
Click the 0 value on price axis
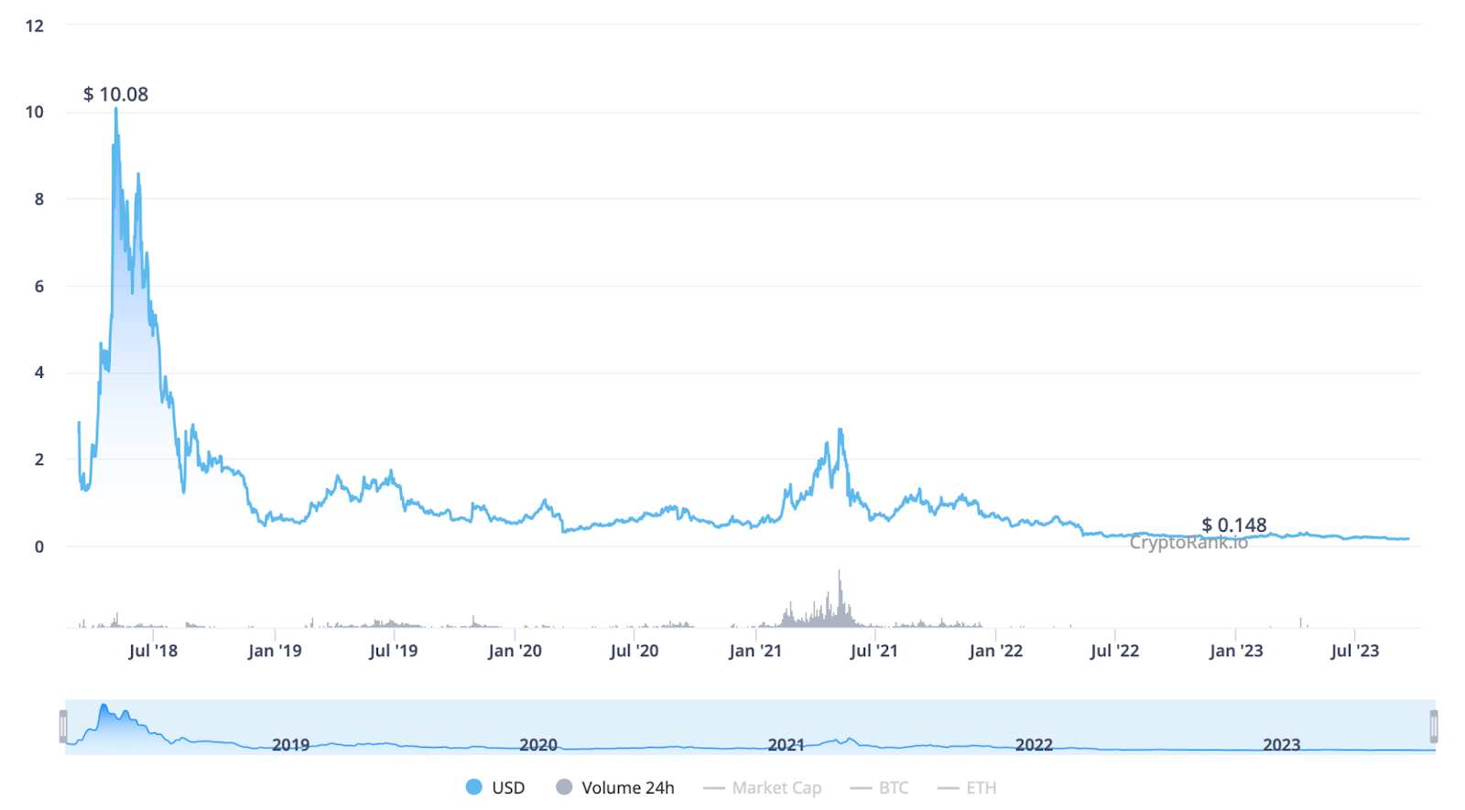pyautogui.click(x=39, y=546)
